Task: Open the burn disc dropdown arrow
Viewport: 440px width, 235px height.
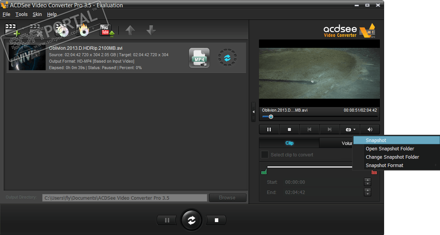Action: coord(93,28)
